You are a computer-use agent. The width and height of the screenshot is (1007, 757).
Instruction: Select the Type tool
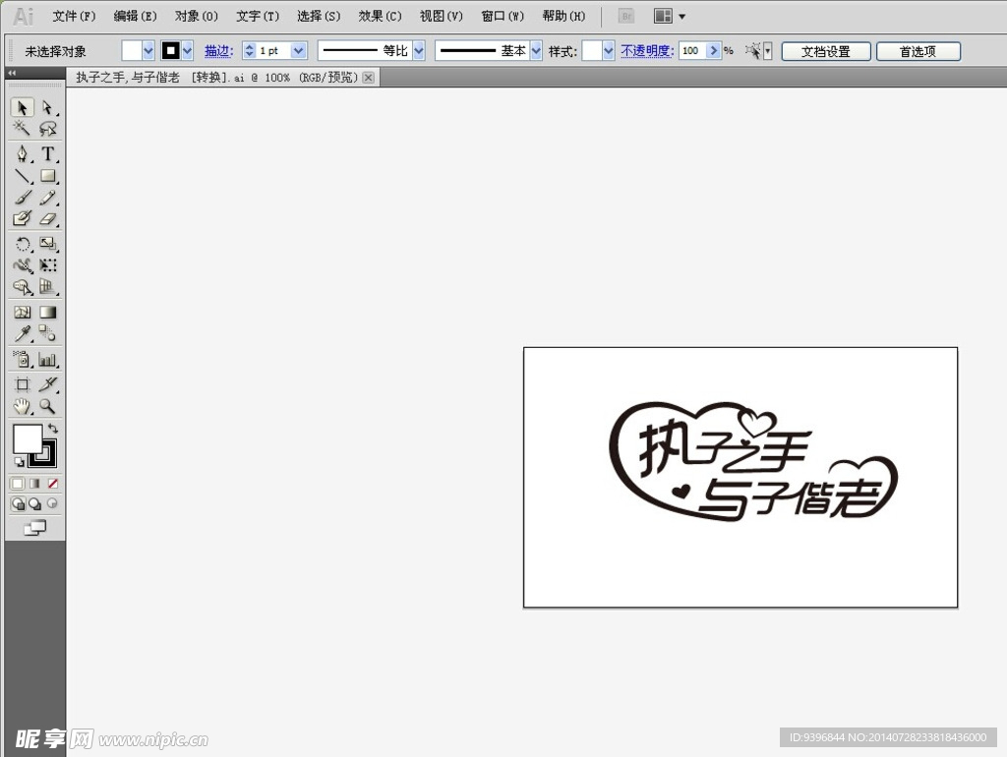46,153
